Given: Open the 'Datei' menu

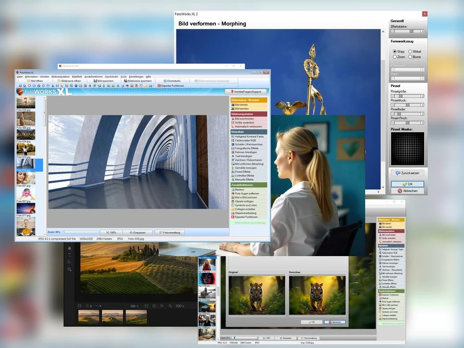Looking at the screenshot, I should (19, 76).
